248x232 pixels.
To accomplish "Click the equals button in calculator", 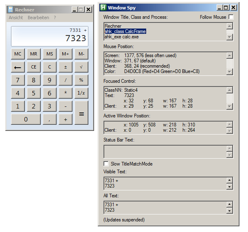I will 81,113.
